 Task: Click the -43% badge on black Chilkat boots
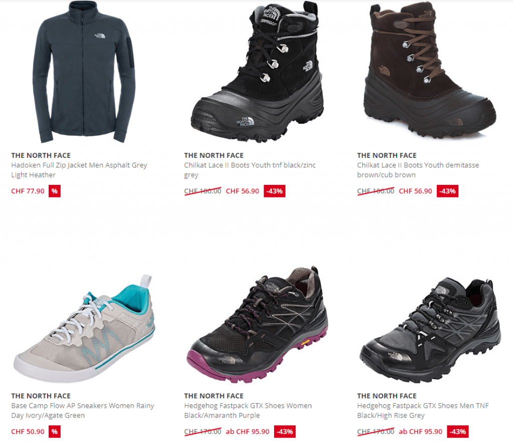[275, 191]
